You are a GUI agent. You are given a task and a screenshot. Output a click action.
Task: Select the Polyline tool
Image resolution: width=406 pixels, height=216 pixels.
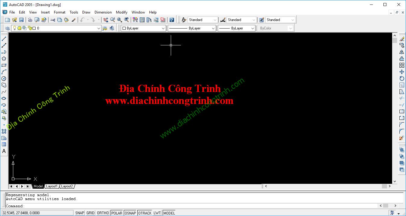pyautogui.click(x=4, y=52)
